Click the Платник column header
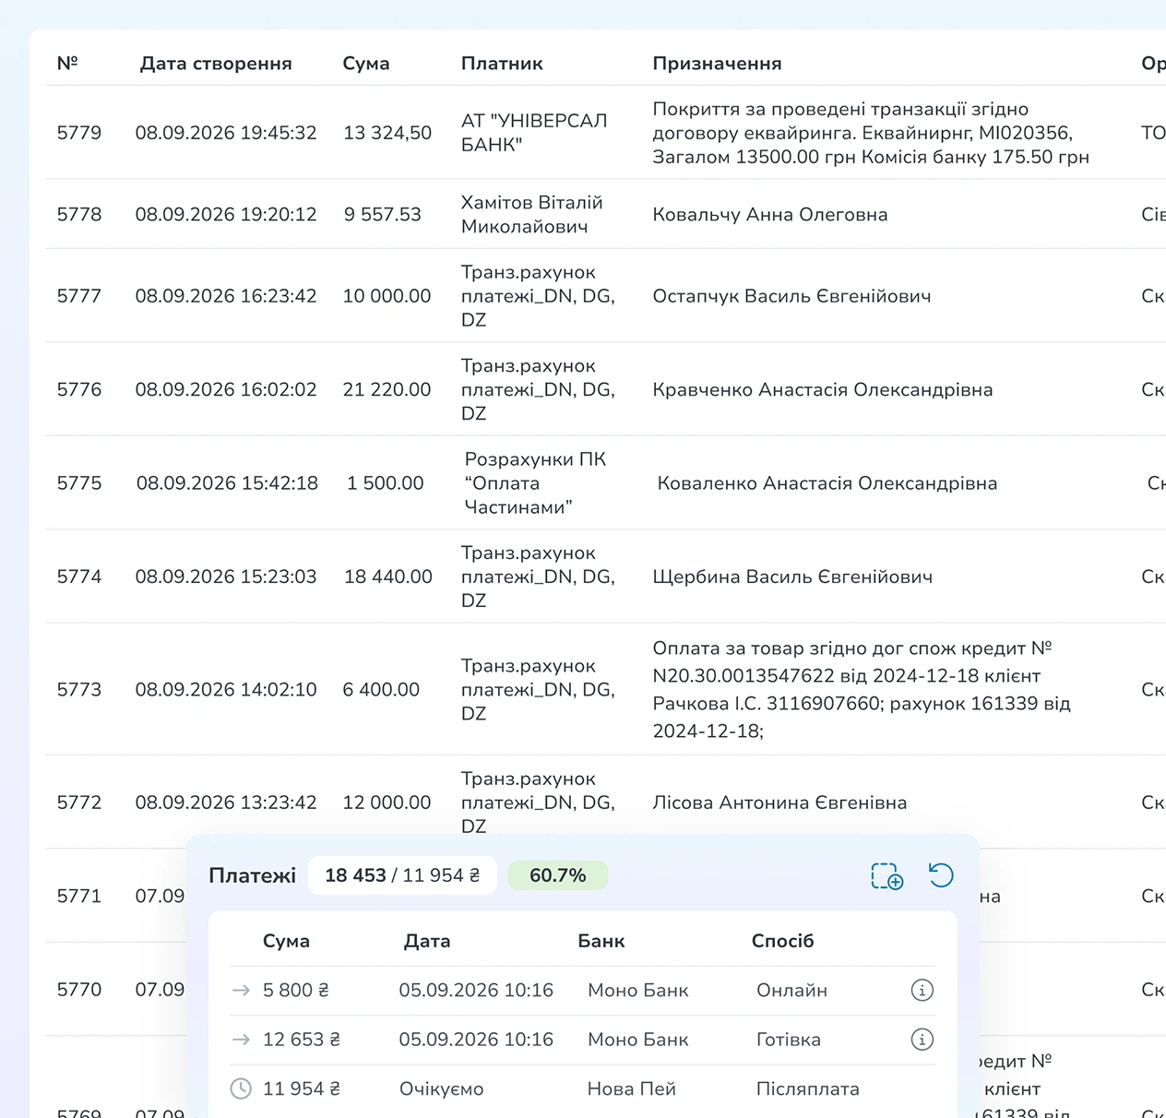The width and height of the screenshot is (1166, 1118). (502, 64)
